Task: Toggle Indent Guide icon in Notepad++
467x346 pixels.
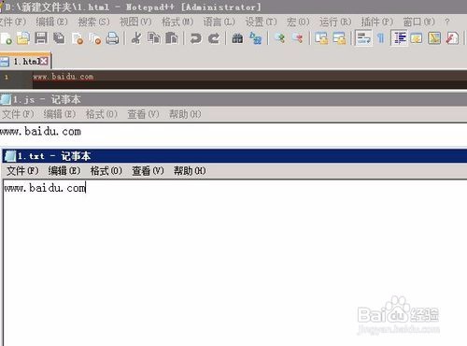Action: coord(399,38)
